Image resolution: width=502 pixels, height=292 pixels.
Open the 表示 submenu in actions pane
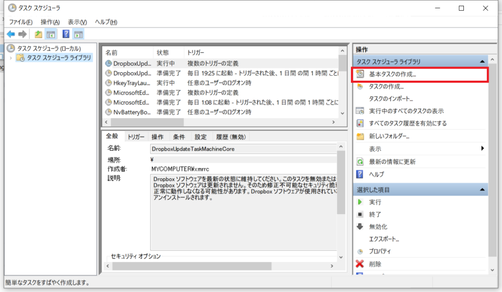(482, 149)
